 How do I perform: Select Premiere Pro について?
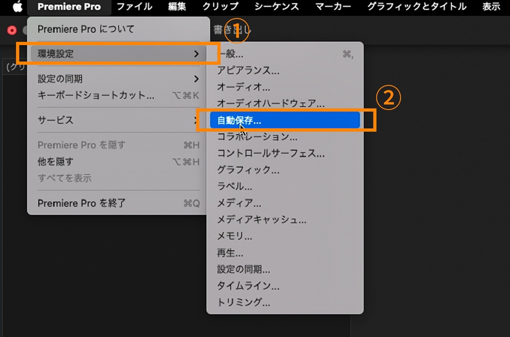(118, 29)
